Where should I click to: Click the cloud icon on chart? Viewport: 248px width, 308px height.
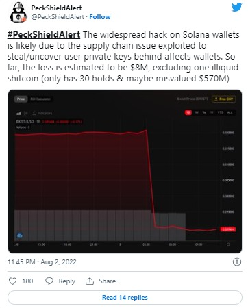(20, 235)
